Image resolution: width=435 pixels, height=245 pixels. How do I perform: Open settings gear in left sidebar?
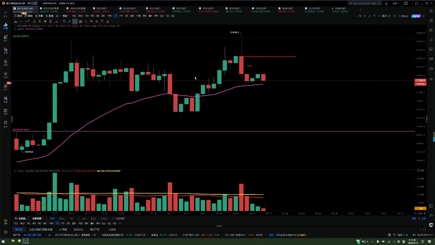click(x=6, y=232)
